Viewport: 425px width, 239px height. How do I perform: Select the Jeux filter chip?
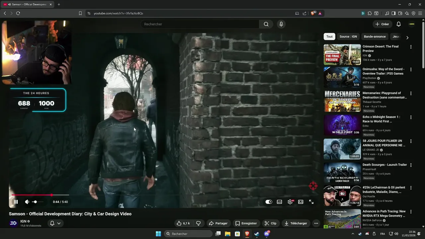coord(396,37)
